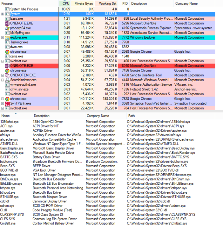
Task: Select the ACPI.sys driver entry
Action: 107,126
